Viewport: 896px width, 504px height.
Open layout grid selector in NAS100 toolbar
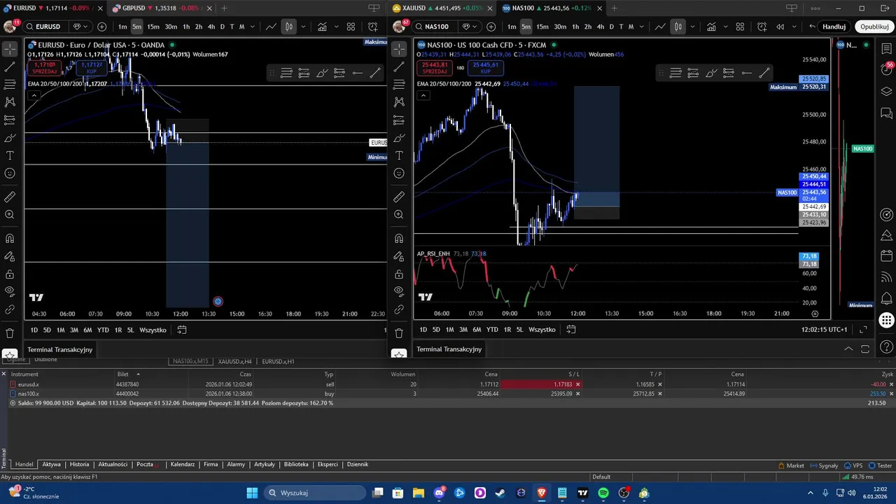[x=740, y=27]
